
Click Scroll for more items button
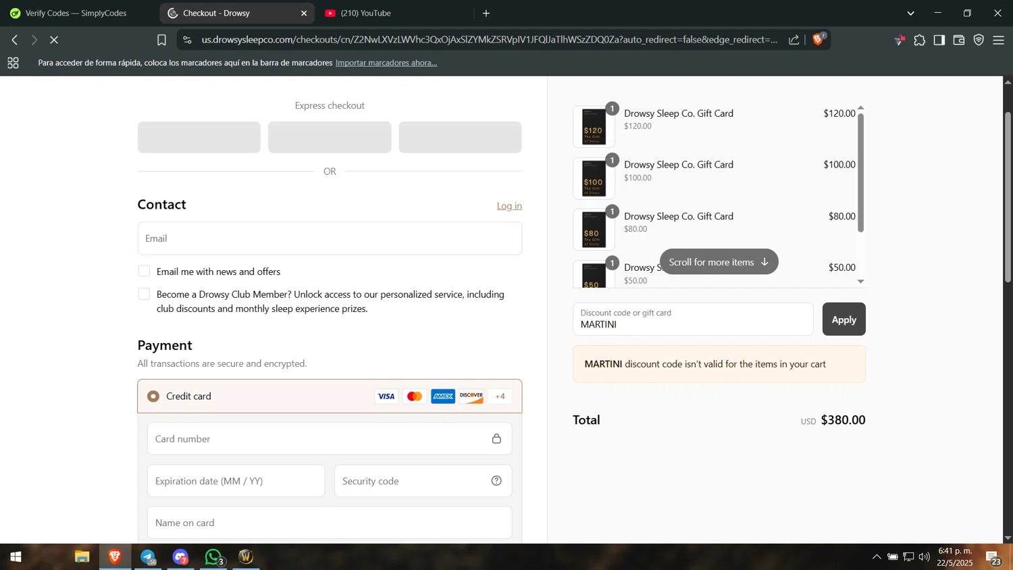719,262
